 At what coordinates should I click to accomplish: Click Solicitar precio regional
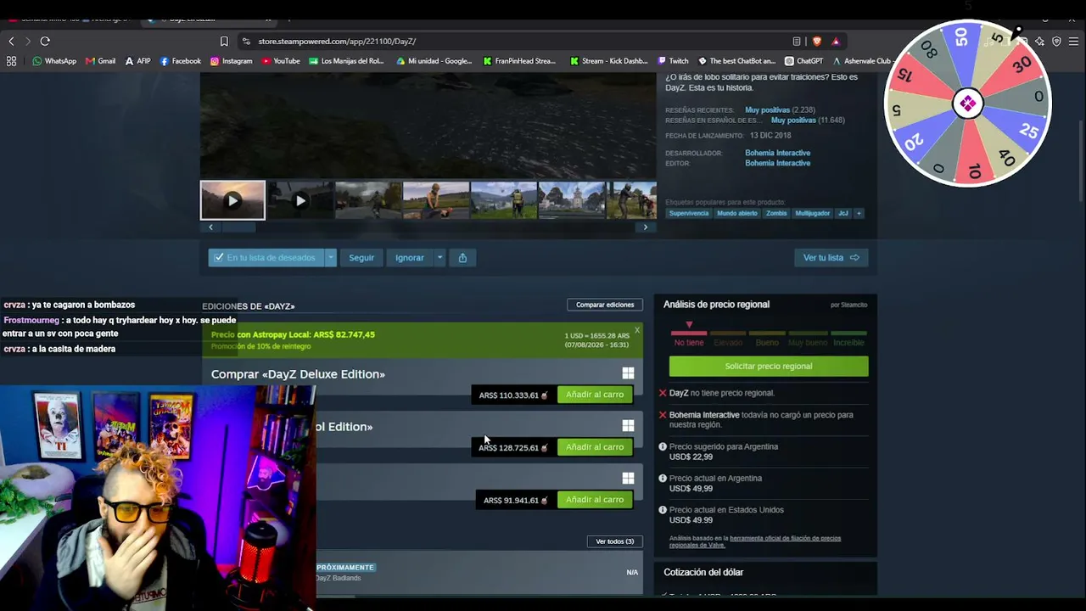click(769, 366)
